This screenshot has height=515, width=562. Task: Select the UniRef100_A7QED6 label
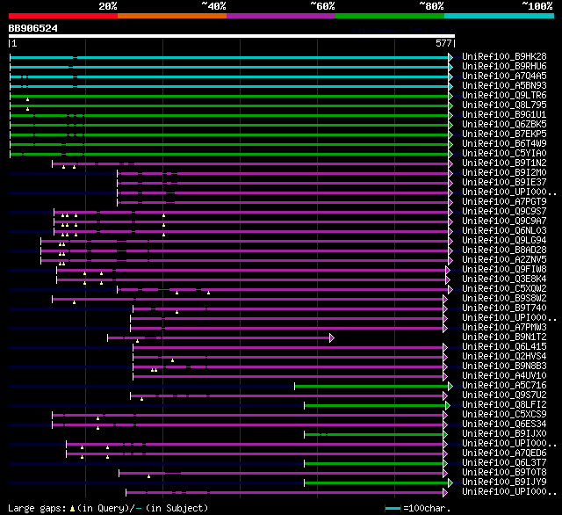pos(504,453)
